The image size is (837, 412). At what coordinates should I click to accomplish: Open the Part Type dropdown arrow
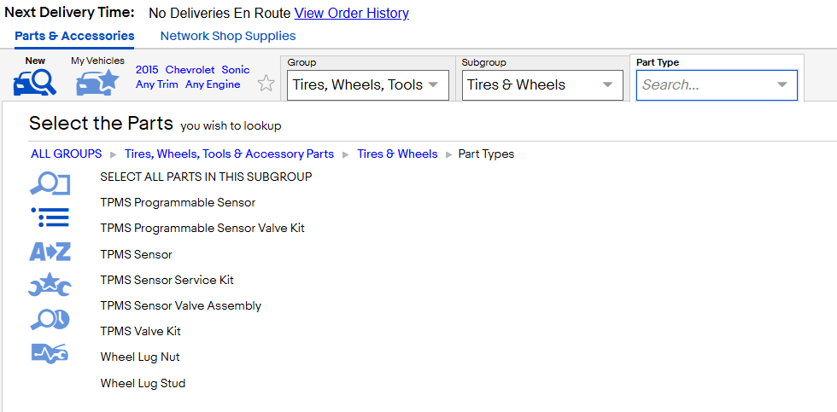pos(782,84)
